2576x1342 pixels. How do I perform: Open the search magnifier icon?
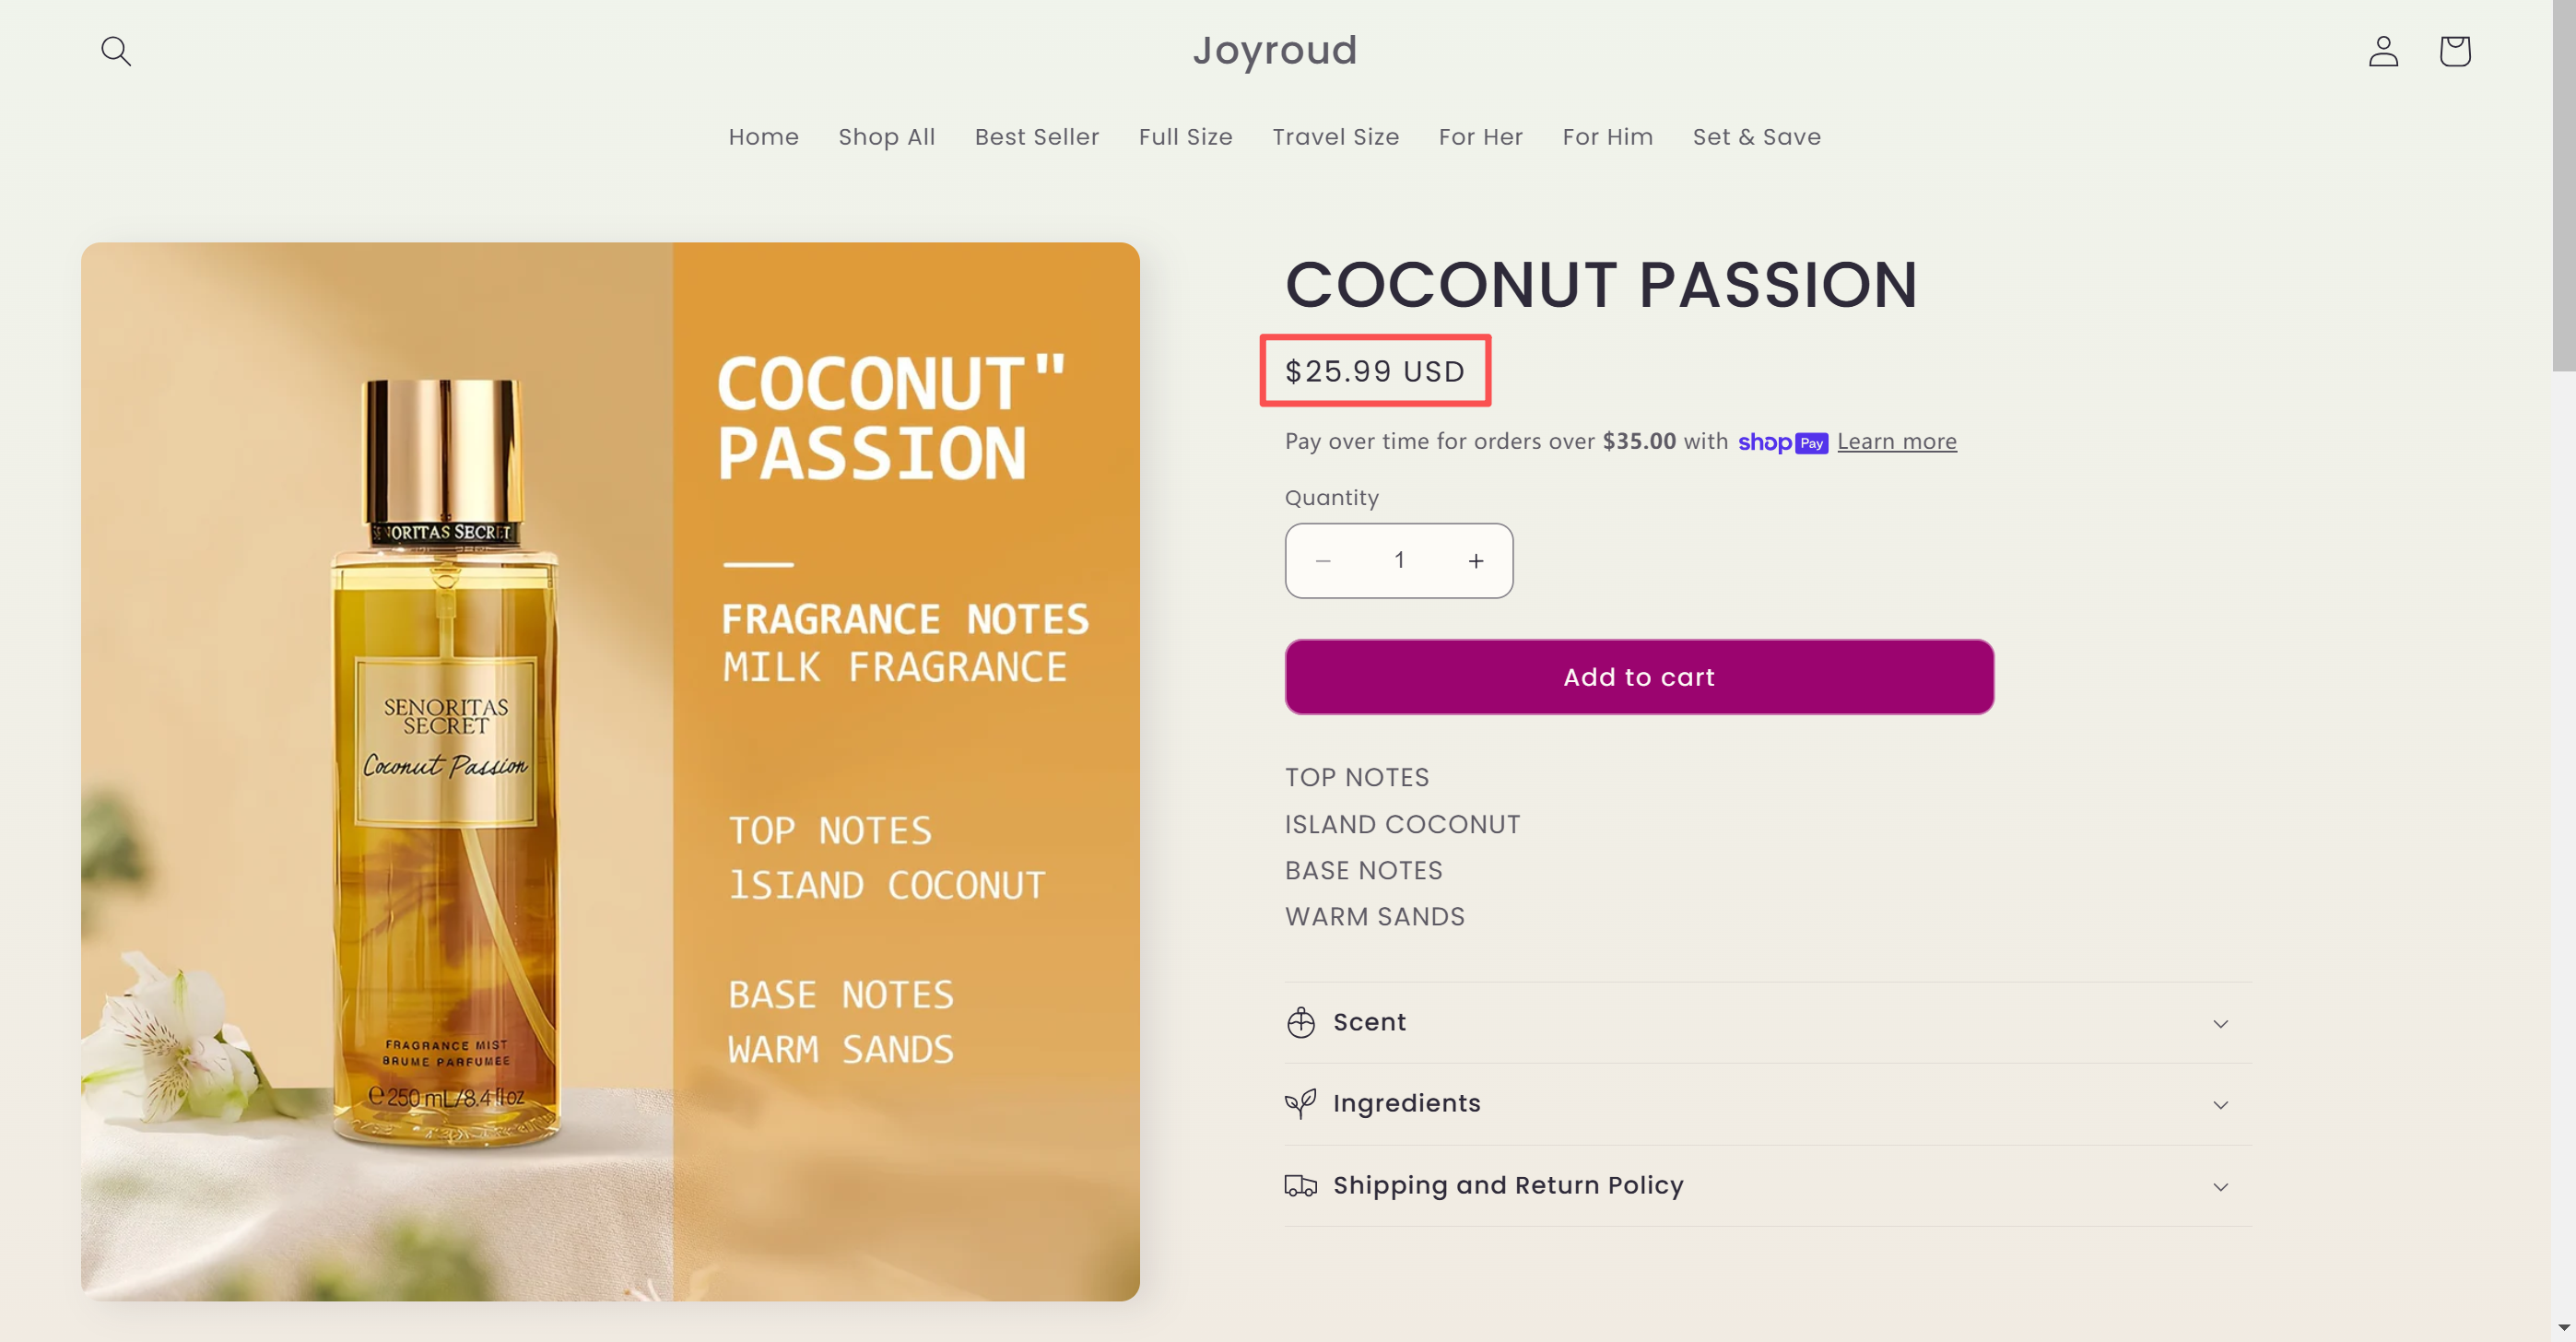click(116, 51)
